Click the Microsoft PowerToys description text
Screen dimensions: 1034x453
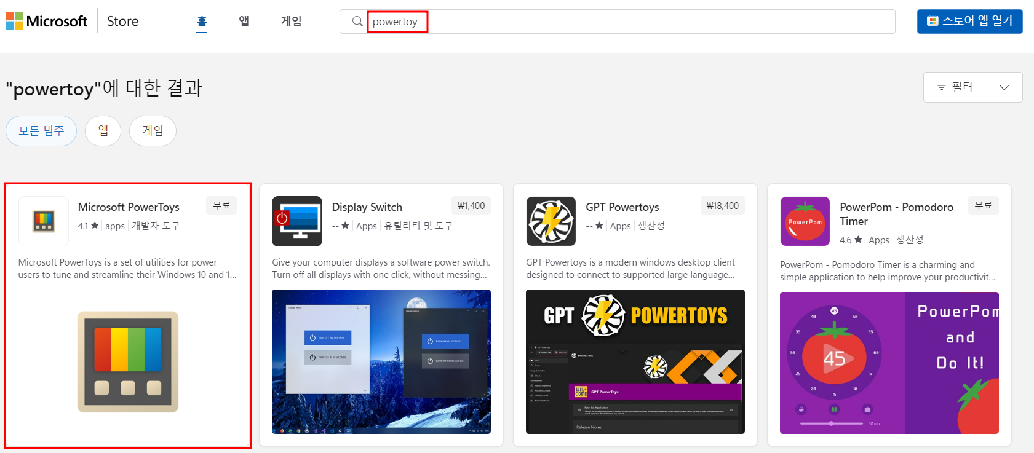click(127, 269)
